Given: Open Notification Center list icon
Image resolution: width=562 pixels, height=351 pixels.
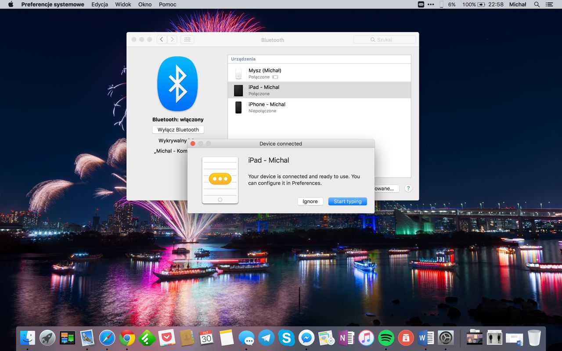Looking at the screenshot, I should click(x=549, y=4).
